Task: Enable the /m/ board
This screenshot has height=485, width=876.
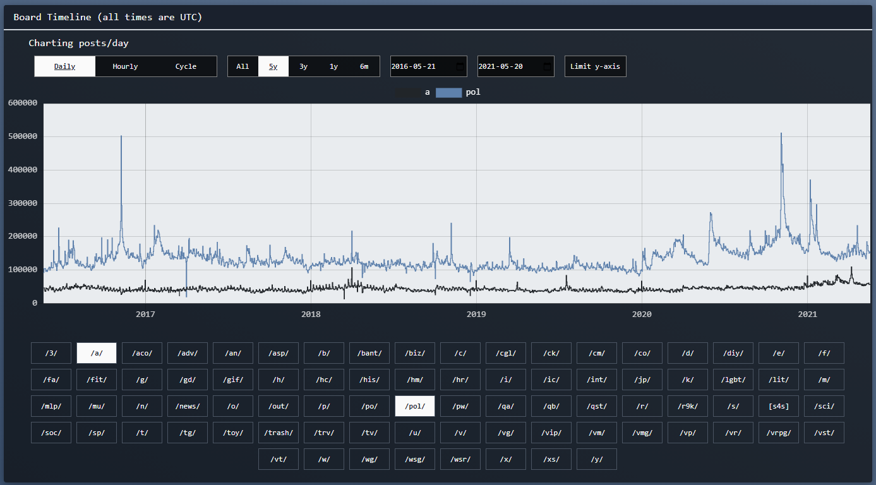Action: click(x=824, y=380)
